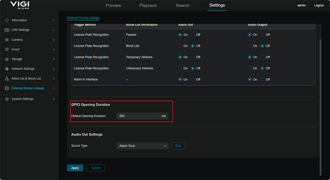Click the Cancel button
Viewport: 330px width, 180px height.
tap(96, 168)
